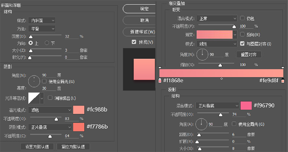The width and height of the screenshot is (288, 152).
Task: Click the shadow color swatch #f7786b
Action: [x=79, y=127]
